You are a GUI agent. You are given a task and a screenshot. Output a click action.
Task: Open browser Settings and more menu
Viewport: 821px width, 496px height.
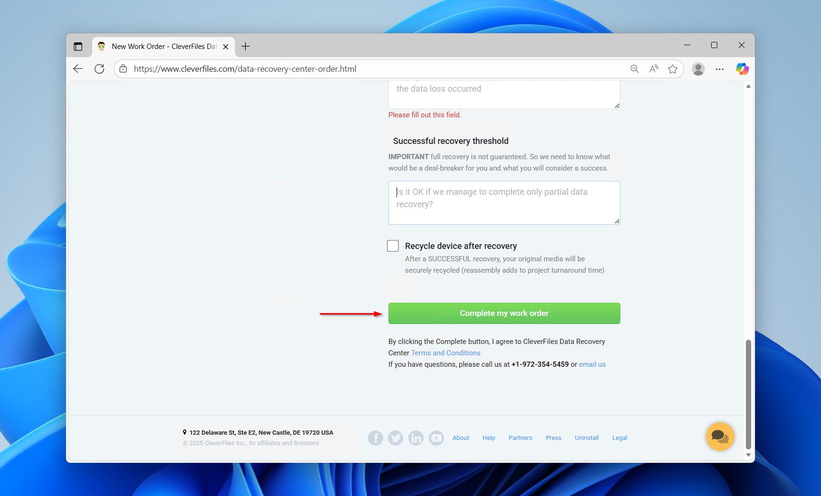(720, 69)
